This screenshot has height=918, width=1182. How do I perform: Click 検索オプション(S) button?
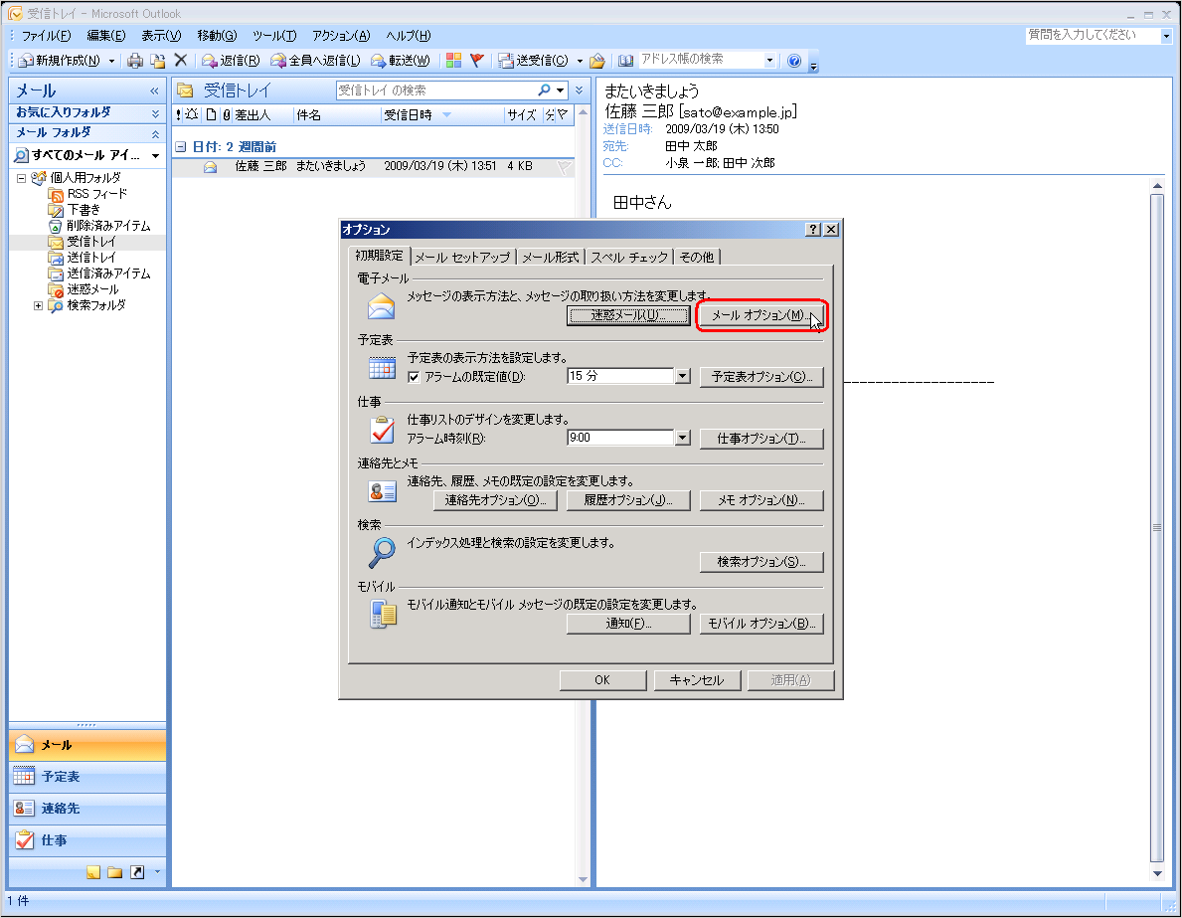761,562
